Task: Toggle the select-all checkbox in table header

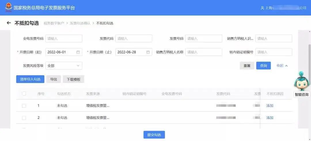Action: click(24, 94)
